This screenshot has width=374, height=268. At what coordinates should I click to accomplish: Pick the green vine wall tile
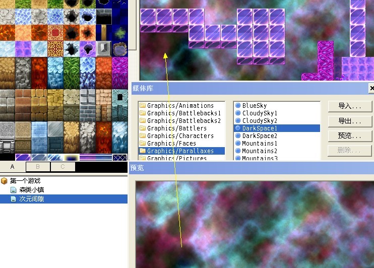(x=72, y=73)
